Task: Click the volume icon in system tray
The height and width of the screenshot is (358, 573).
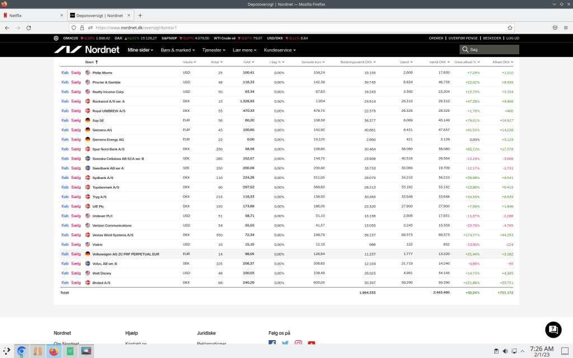Action: coord(505,351)
